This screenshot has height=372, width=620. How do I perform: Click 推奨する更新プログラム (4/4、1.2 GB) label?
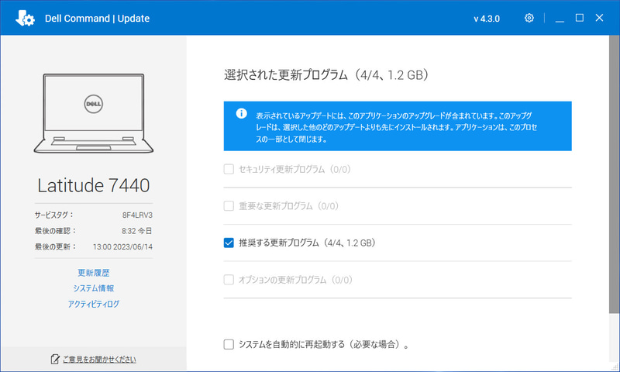(x=307, y=243)
